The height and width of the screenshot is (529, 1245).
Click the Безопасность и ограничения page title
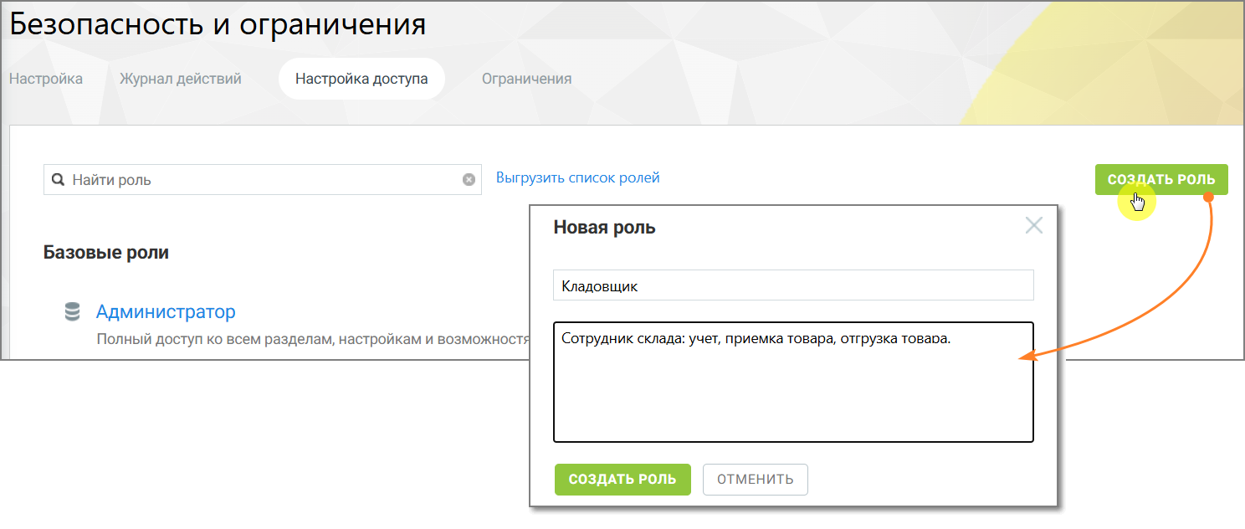click(x=218, y=24)
